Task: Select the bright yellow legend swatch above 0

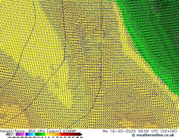Action: [x=46, y=134]
